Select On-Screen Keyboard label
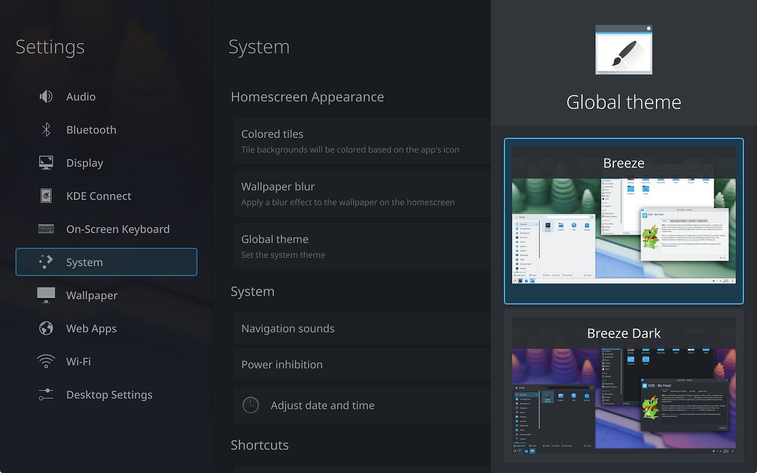 click(x=118, y=229)
